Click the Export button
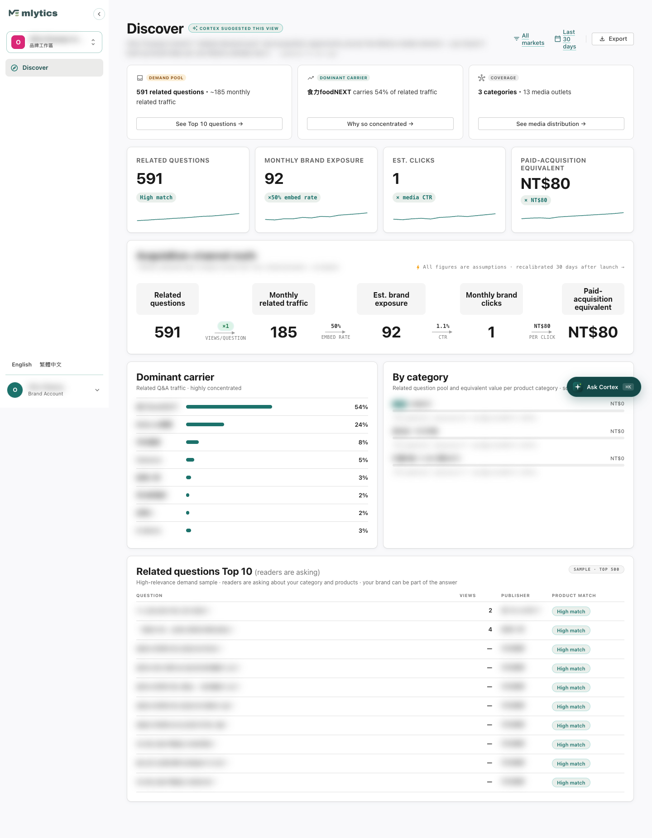652x838 pixels. (613, 39)
